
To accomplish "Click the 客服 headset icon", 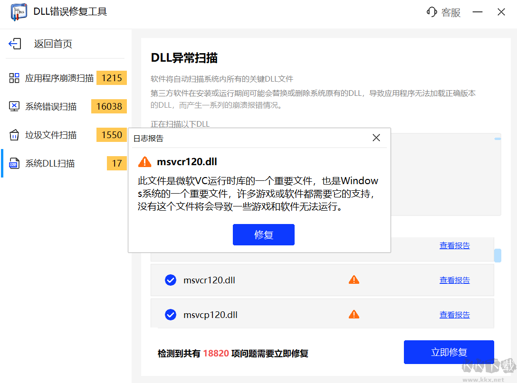I will pyautogui.click(x=431, y=12).
